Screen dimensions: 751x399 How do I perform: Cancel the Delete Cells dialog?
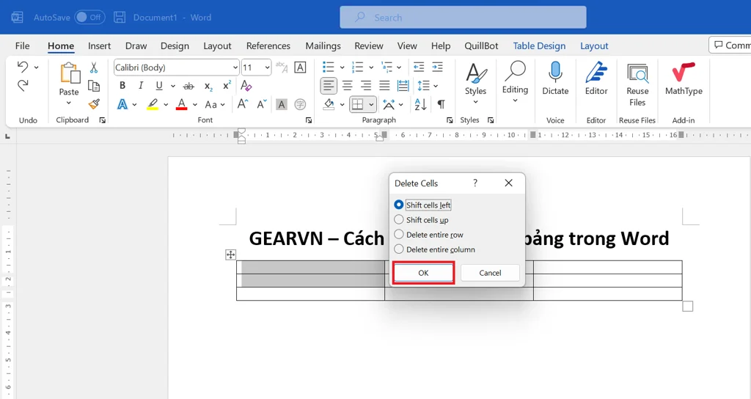(x=490, y=273)
